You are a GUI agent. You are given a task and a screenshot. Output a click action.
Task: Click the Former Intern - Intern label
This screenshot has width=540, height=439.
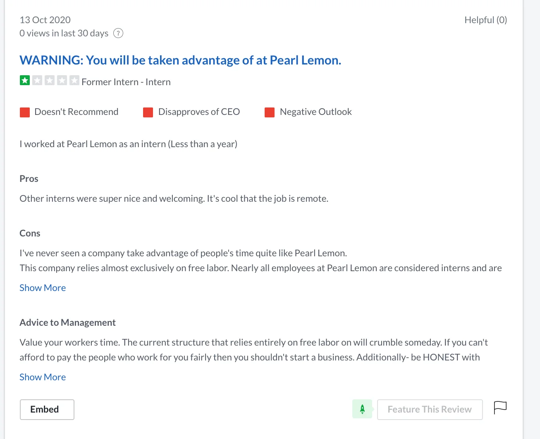(x=126, y=82)
